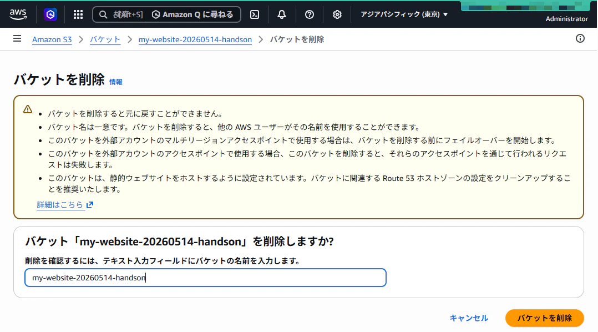Click バケットを削除 orange button

(544, 318)
